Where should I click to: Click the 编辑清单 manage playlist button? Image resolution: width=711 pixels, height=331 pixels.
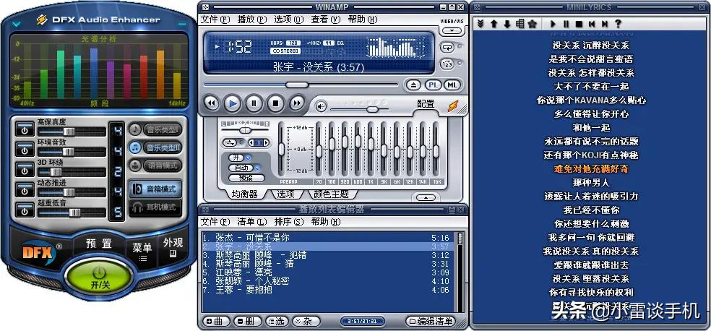tap(431, 322)
